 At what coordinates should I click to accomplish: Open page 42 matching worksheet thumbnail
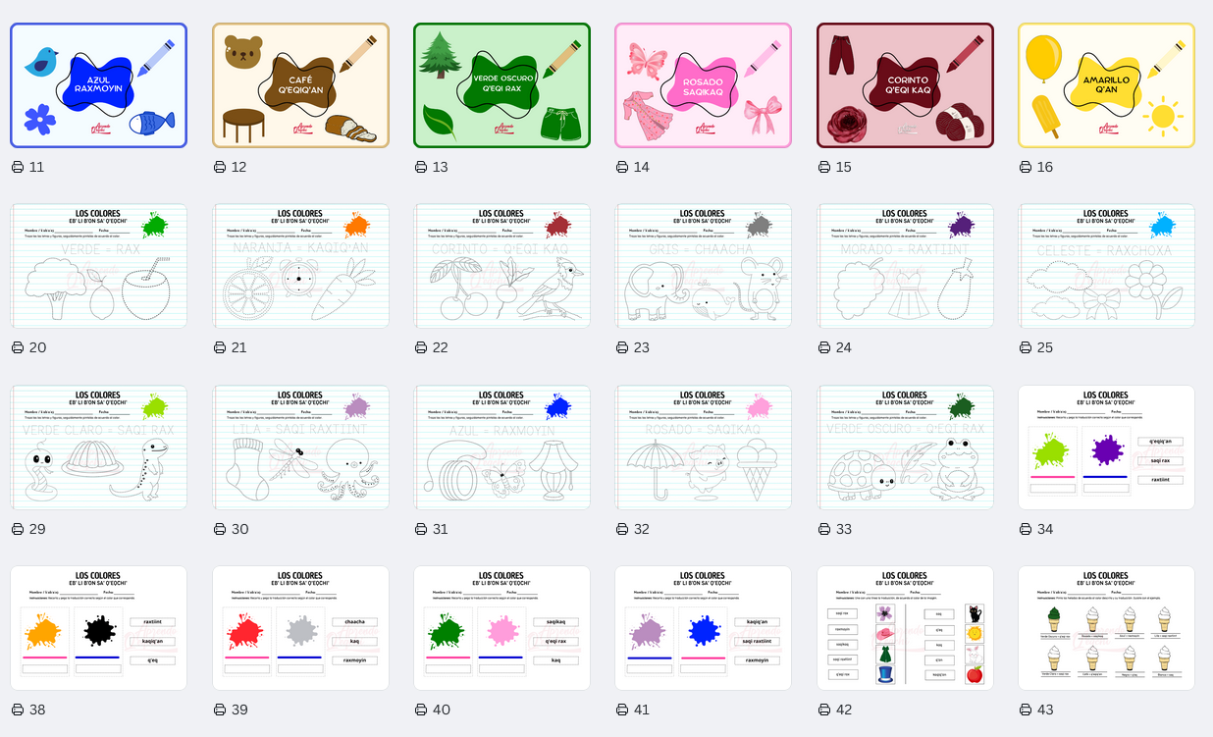[905, 628]
